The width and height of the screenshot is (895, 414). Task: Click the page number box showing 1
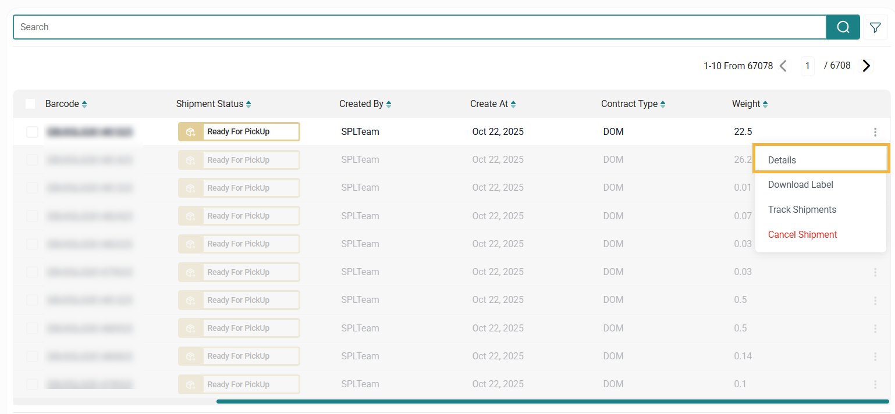(807, 66)
